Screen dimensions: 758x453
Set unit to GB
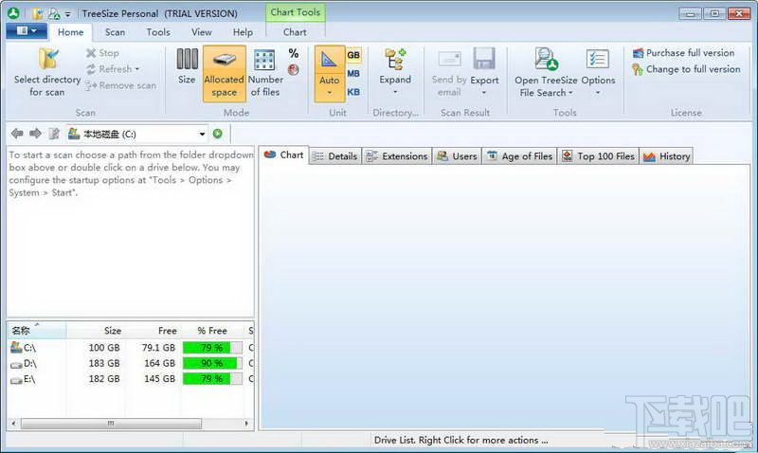click(353, 55)
